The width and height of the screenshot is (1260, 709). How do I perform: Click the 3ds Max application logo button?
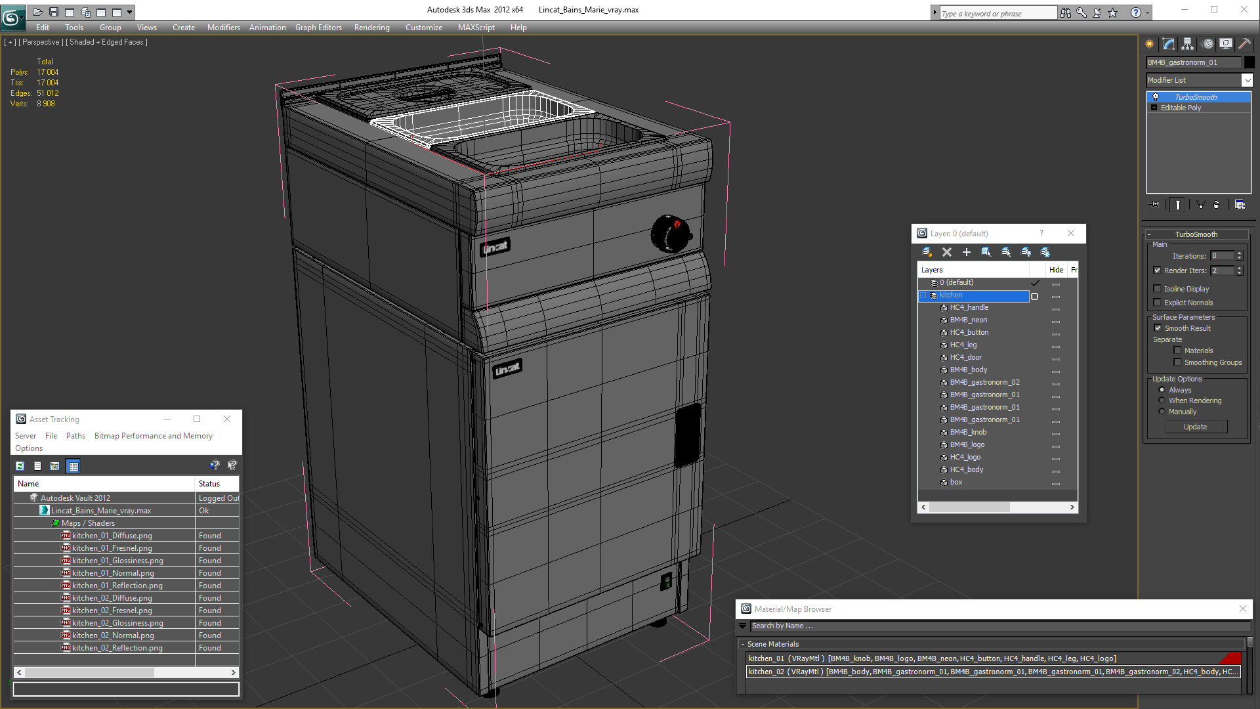pos(12,18)
